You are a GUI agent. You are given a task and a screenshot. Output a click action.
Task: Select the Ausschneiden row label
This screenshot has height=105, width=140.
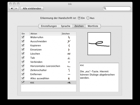38,41
